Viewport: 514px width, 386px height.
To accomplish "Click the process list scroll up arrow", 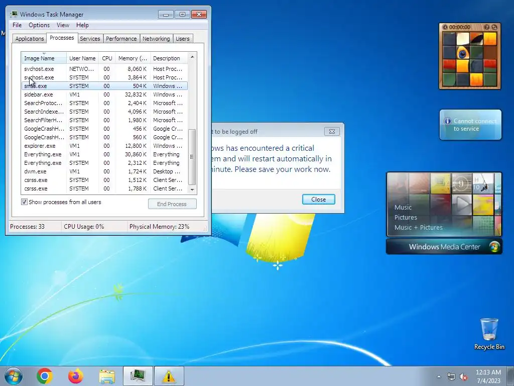I will tap(192, 57).
